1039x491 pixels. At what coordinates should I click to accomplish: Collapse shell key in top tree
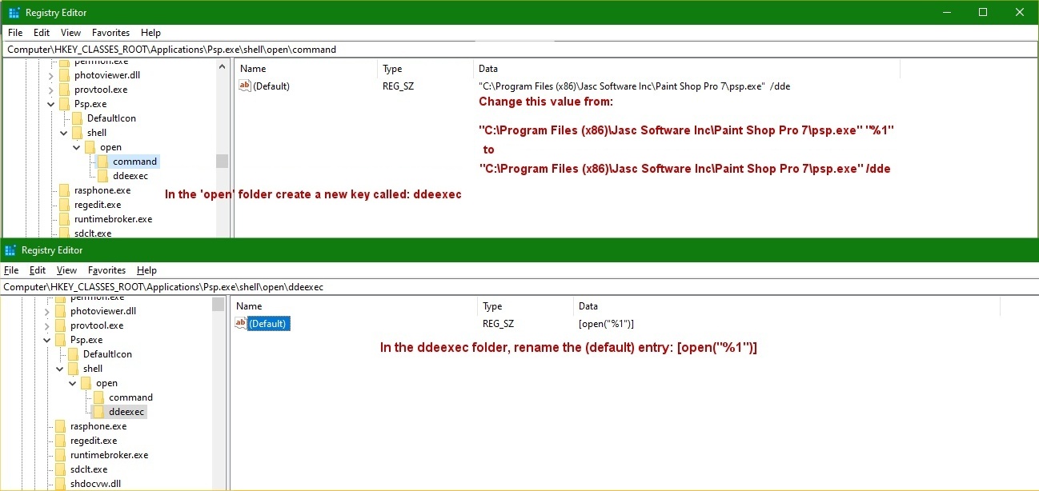click(63, 133)
